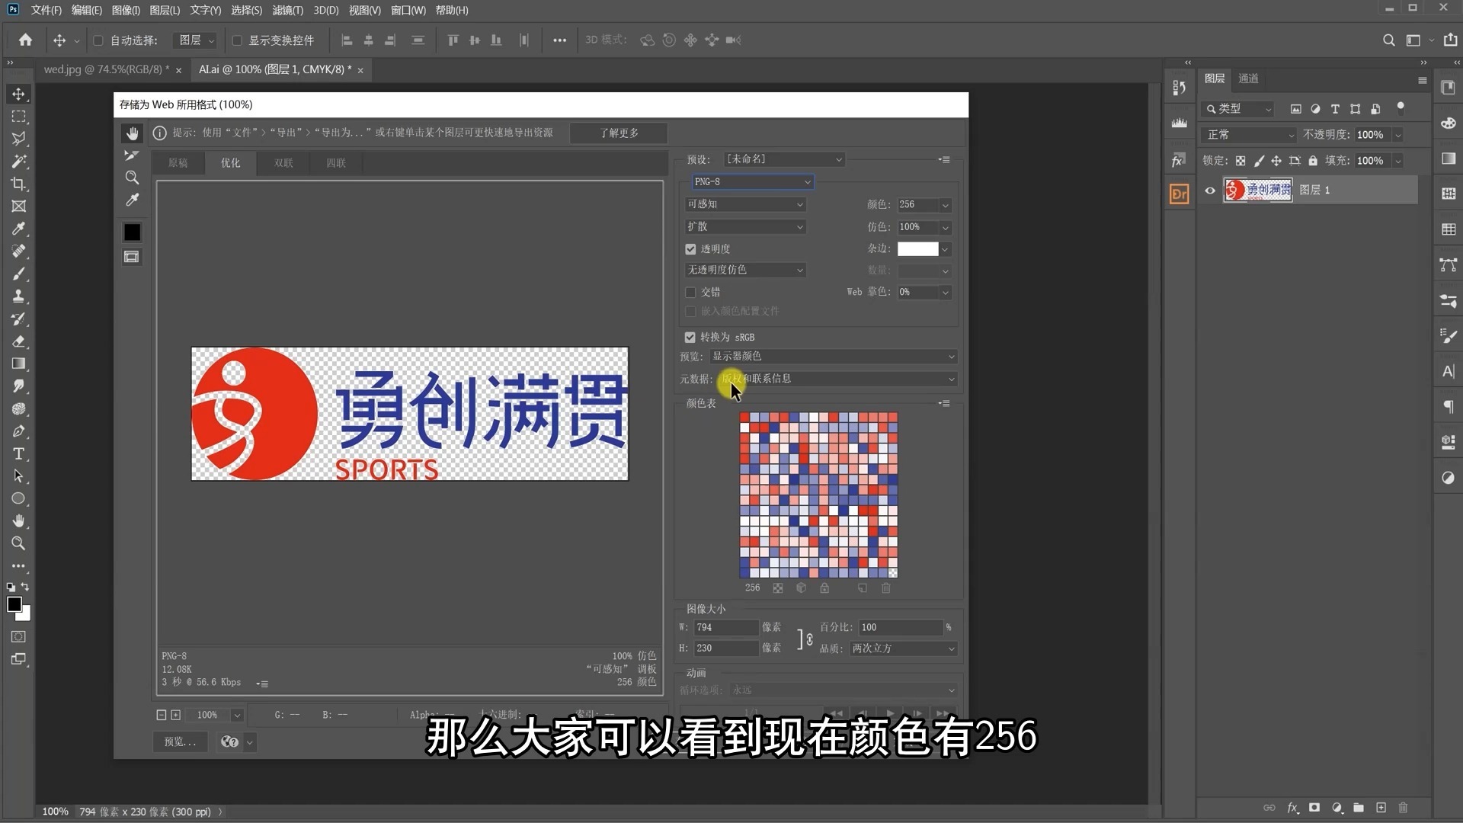
Task: Select the Type tool
Action: [19, 453]
